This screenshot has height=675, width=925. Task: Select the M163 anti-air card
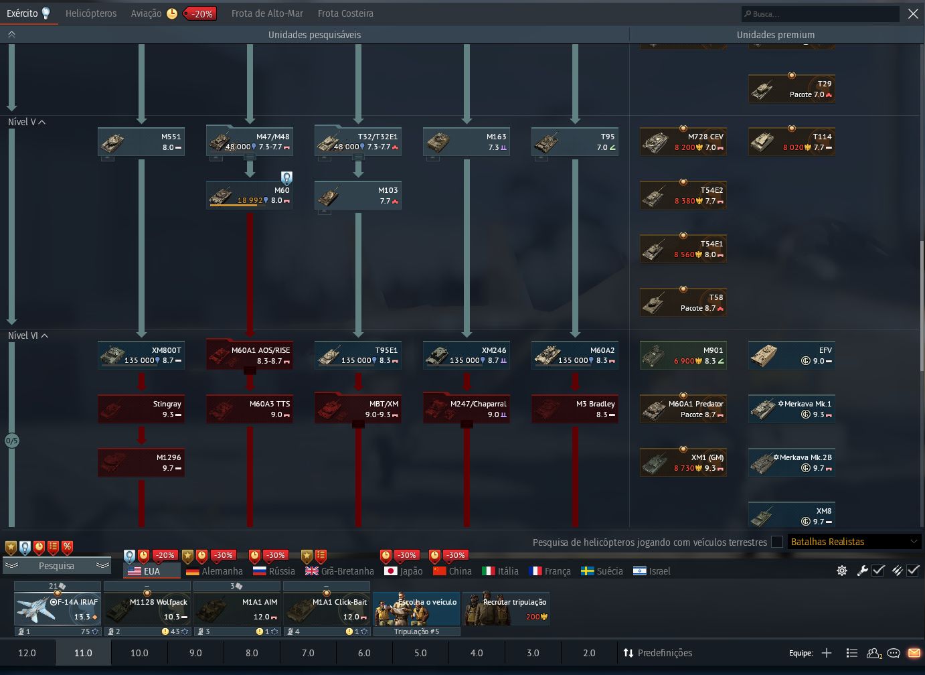[467, 142]
